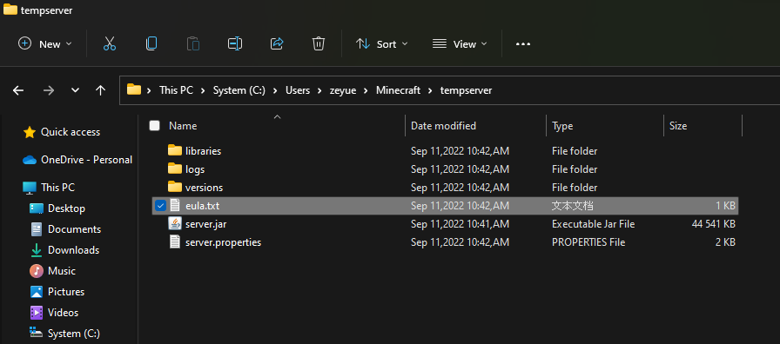The height and width of the screenshot is (344, 780).
Task: Click the Executable Jar File type cell
Action: [x=593, y=224]
